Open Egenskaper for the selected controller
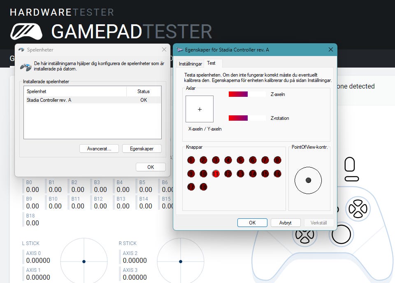395x283 pixels. (142, 149)
